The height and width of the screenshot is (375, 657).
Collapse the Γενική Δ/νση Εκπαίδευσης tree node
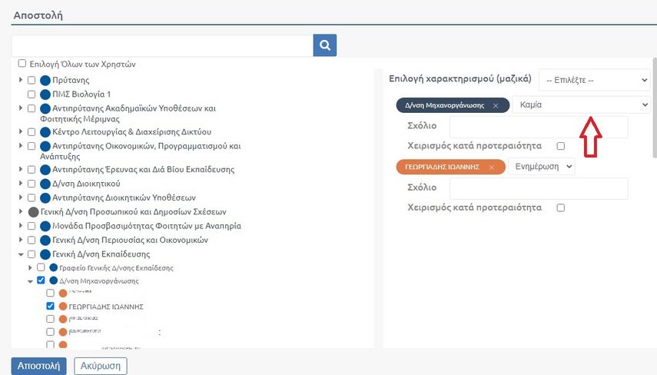coord(21,254)
